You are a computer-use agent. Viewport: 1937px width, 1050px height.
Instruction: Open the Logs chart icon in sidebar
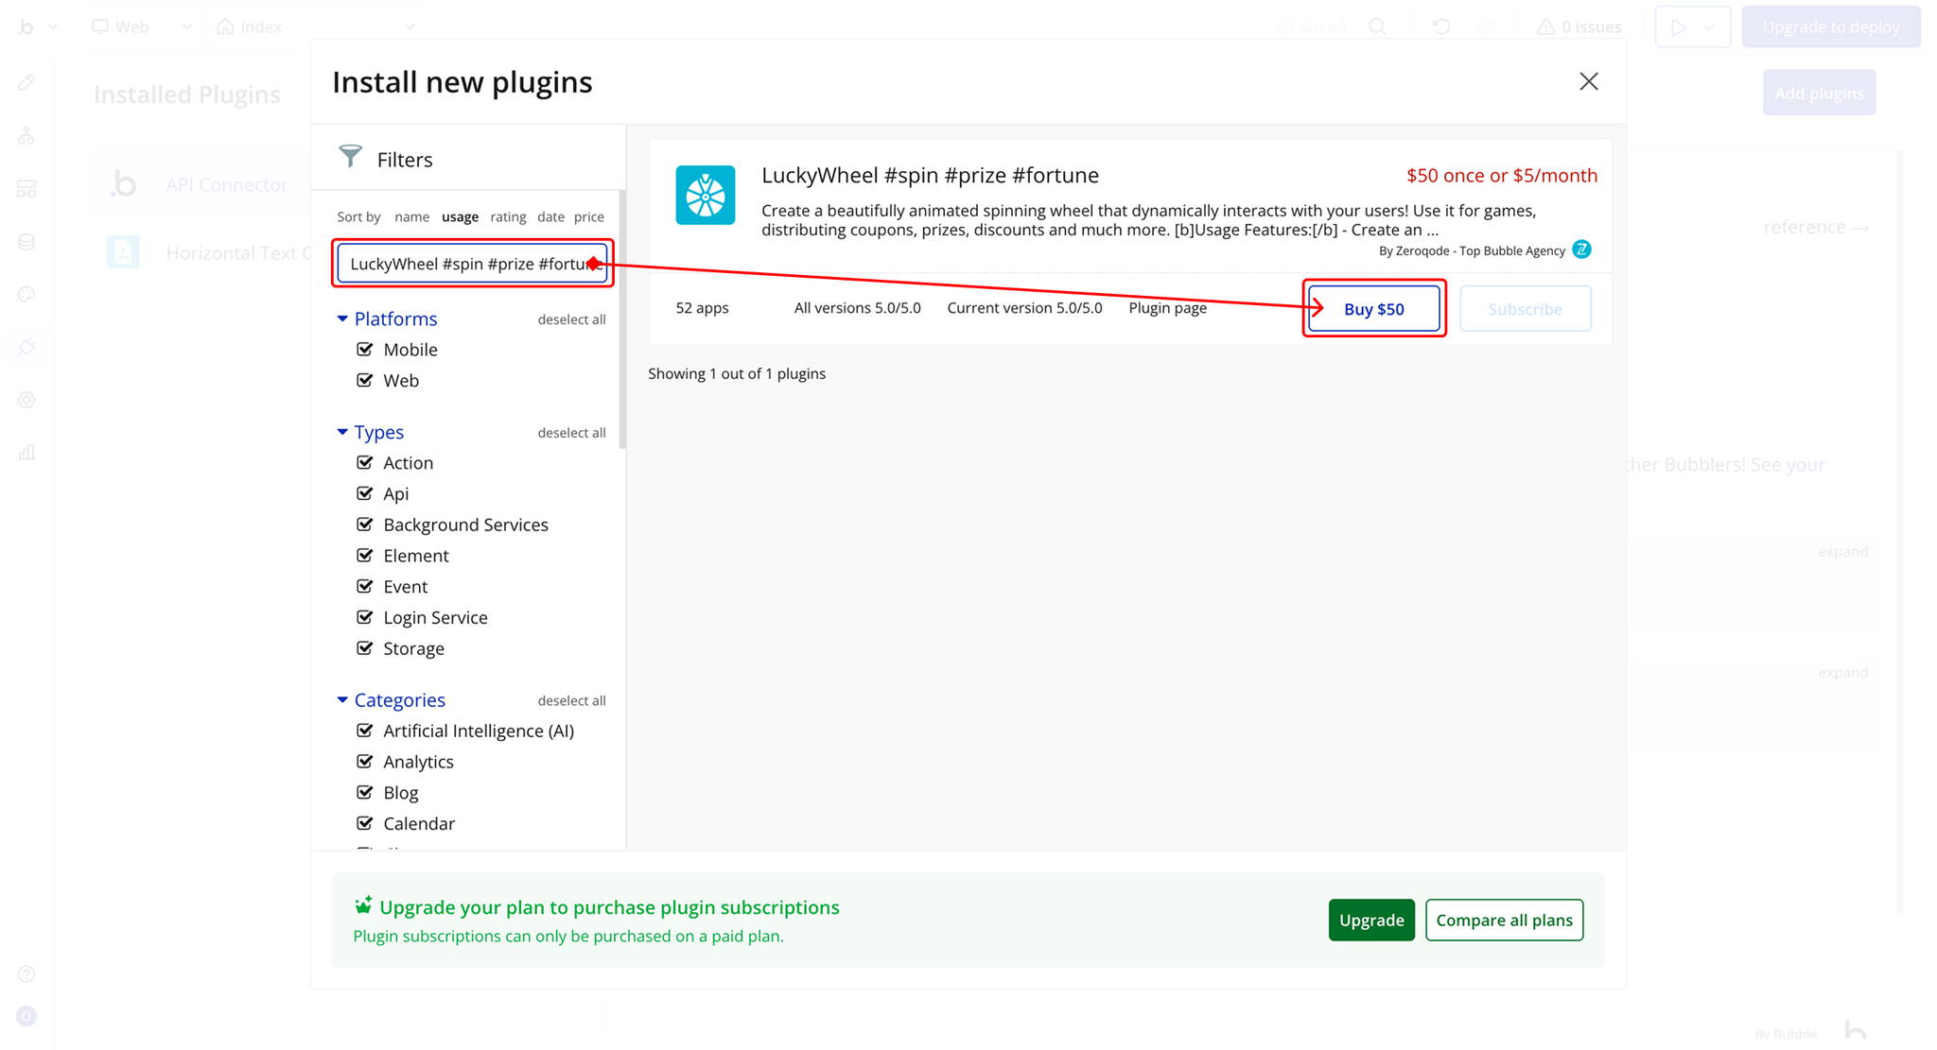click(x=26, y=453)
